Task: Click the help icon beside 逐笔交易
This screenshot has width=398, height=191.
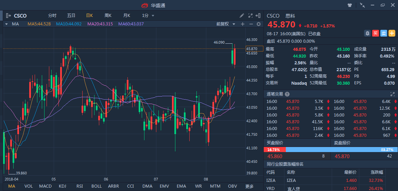Action: 287,94
